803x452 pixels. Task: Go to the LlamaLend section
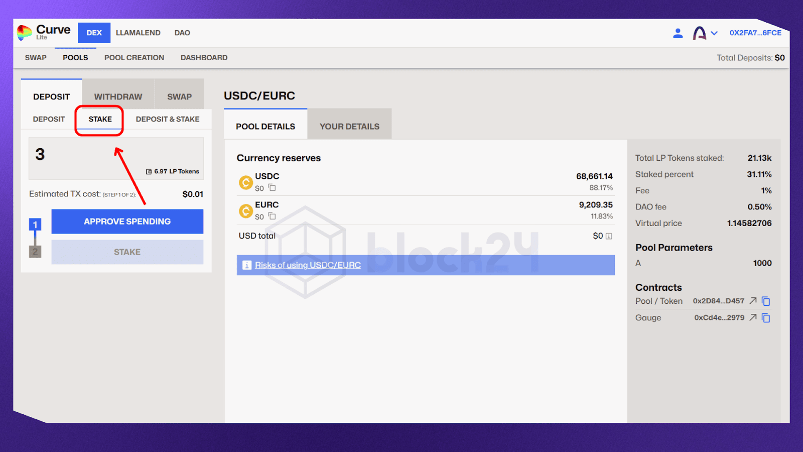138,33
